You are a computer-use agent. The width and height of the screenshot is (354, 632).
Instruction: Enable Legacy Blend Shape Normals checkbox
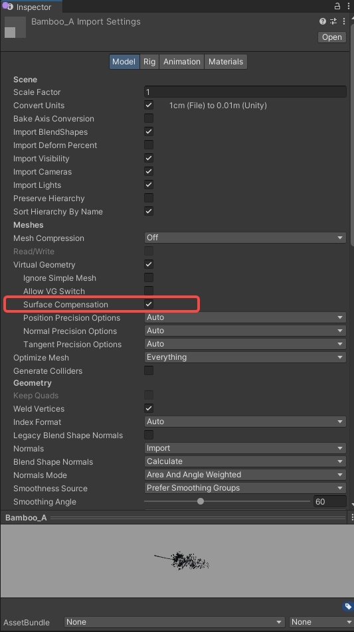(x=149, y=435)
